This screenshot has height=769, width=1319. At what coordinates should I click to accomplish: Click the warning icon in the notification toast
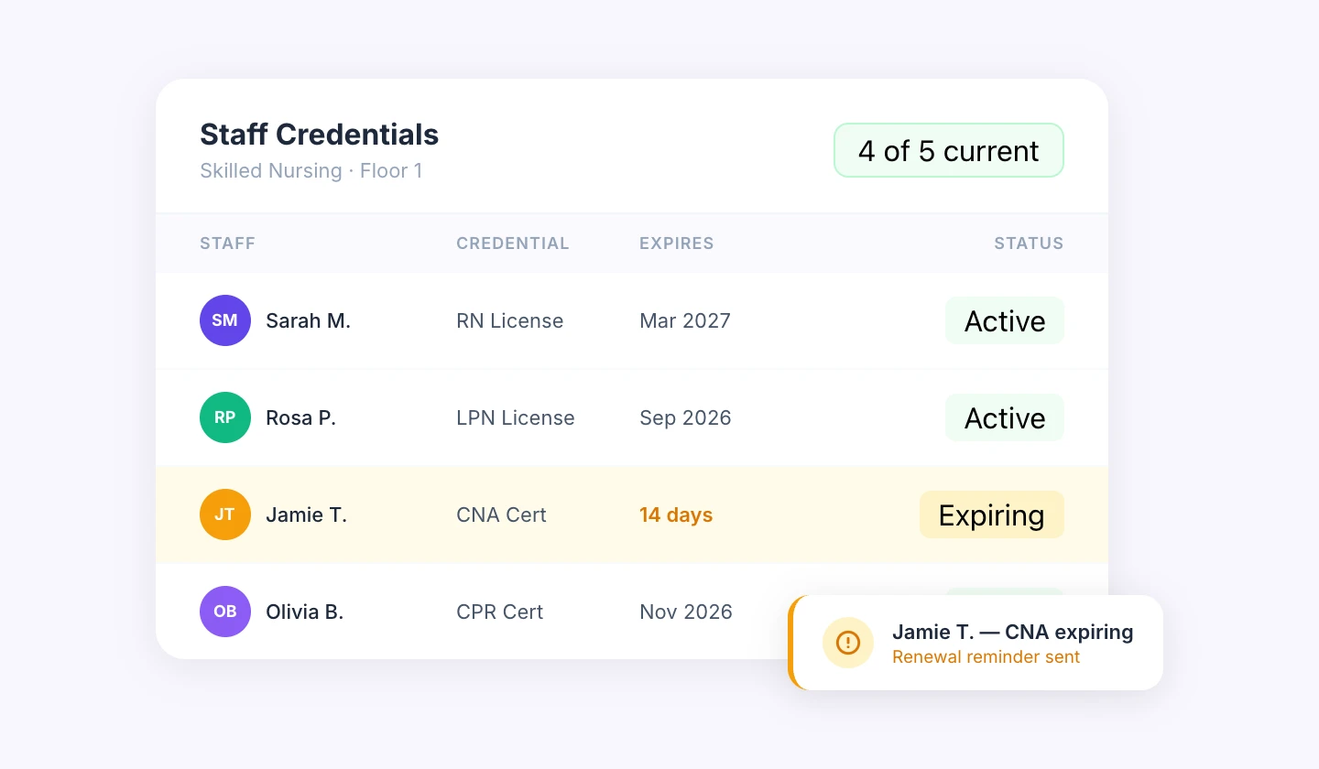pos(848,643)
